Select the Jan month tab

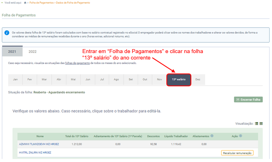tap(15, 80)
